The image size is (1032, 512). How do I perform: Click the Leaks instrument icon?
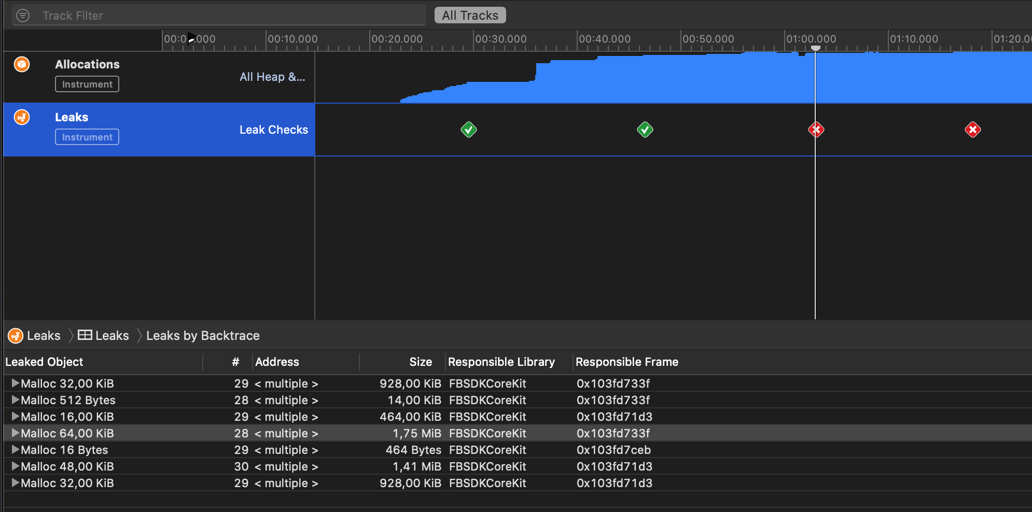[x=21, y=117]
